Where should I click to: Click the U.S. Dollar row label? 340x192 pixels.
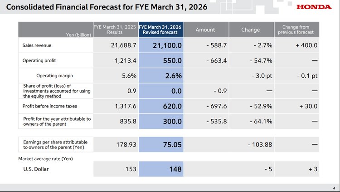37,169
